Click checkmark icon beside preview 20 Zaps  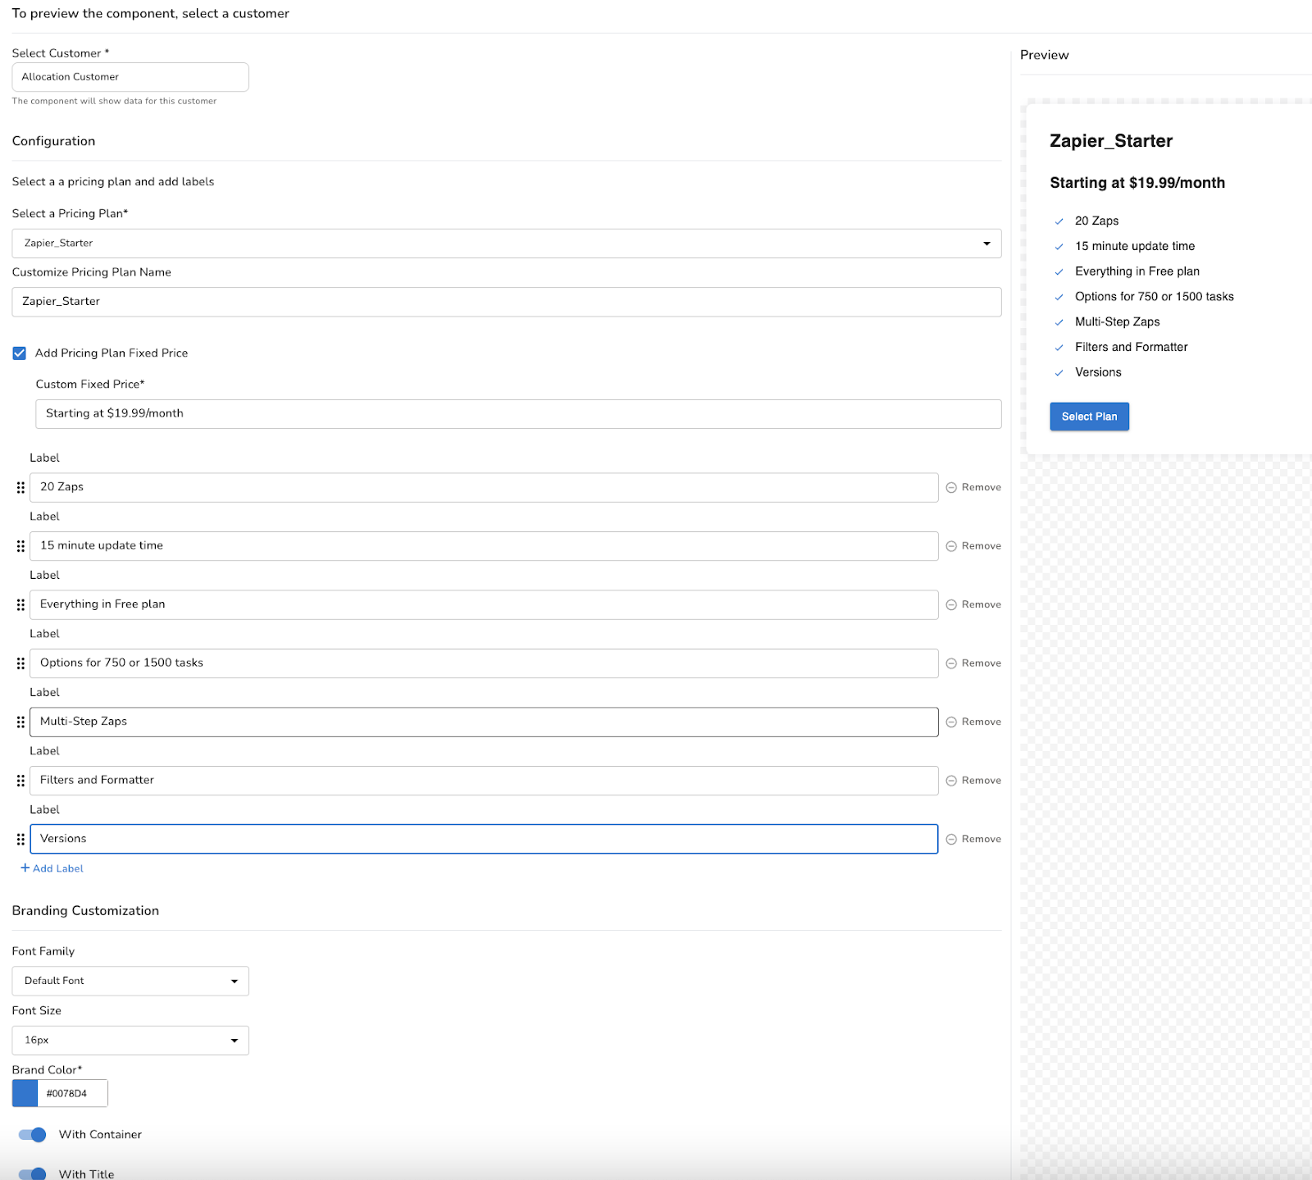point(1059,221)
